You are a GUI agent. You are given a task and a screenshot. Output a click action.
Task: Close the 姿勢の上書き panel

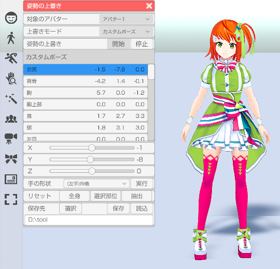[x=149, y=6]
